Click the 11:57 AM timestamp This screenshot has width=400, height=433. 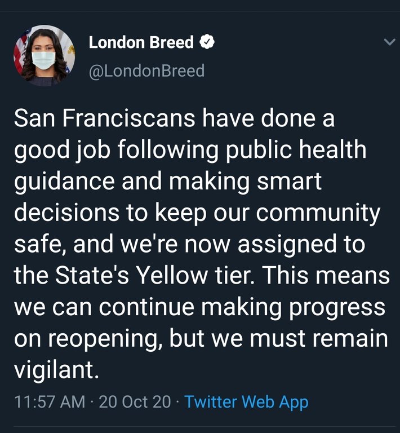tap(48, 402)
